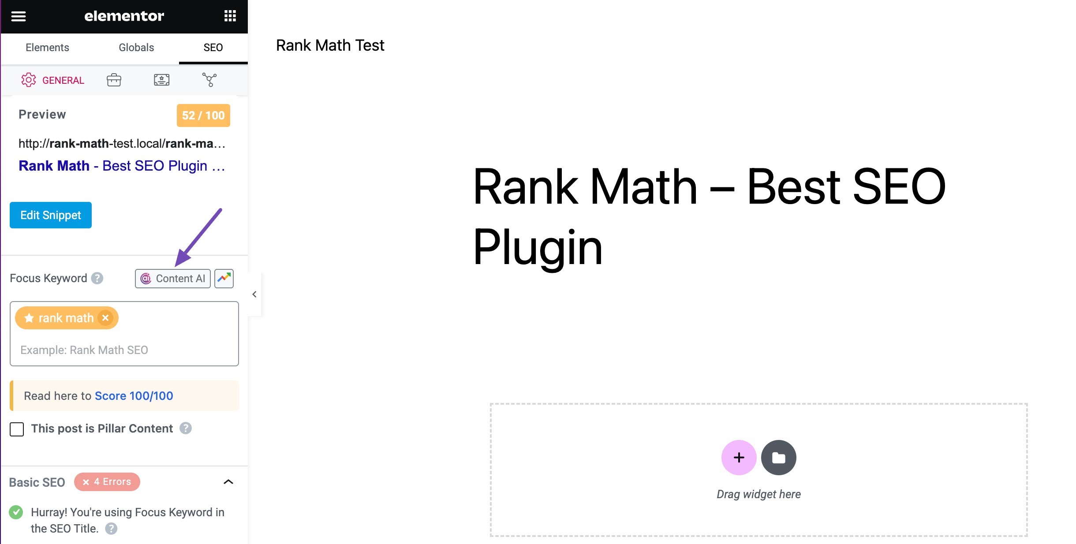Switch to the Elements tab

click(x=46, y=47)
